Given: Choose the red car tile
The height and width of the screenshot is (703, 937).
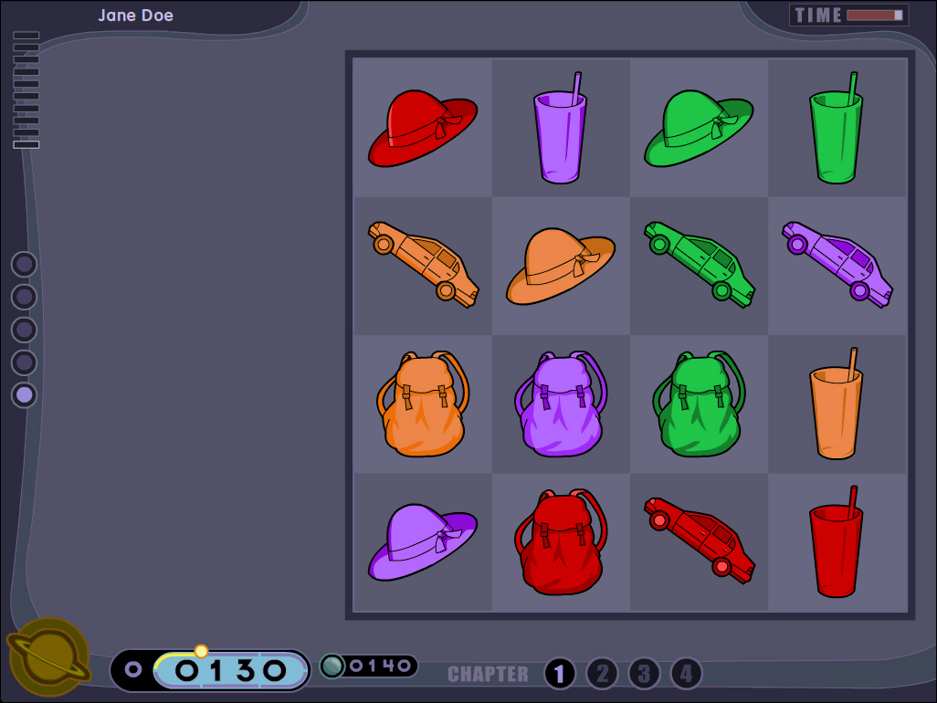Looking at the screenshot, I should (x=699, y=541).
